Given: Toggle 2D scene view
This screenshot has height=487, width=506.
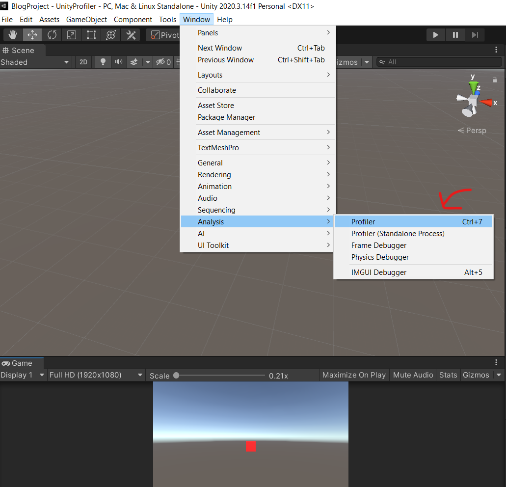Looking at the screenshot, I should point(83,62).
